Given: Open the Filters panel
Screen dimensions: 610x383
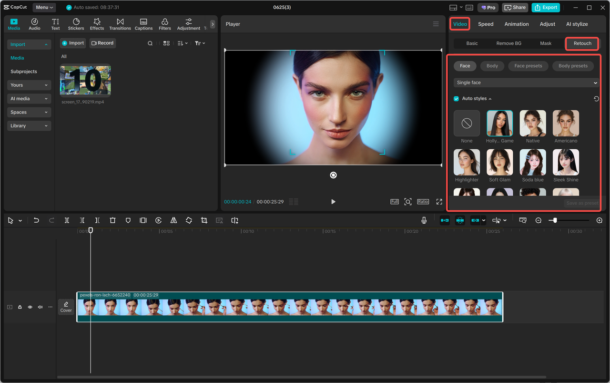Looking at the screenshot, I should pos(164,24).
